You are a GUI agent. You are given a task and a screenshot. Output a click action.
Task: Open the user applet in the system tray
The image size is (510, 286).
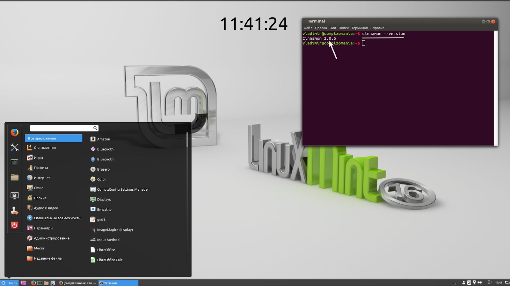click(x=464, y=283)
